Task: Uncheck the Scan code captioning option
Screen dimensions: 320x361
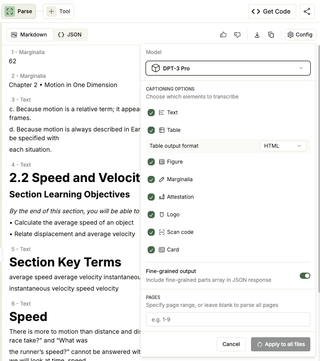Action: pos(151,232)
